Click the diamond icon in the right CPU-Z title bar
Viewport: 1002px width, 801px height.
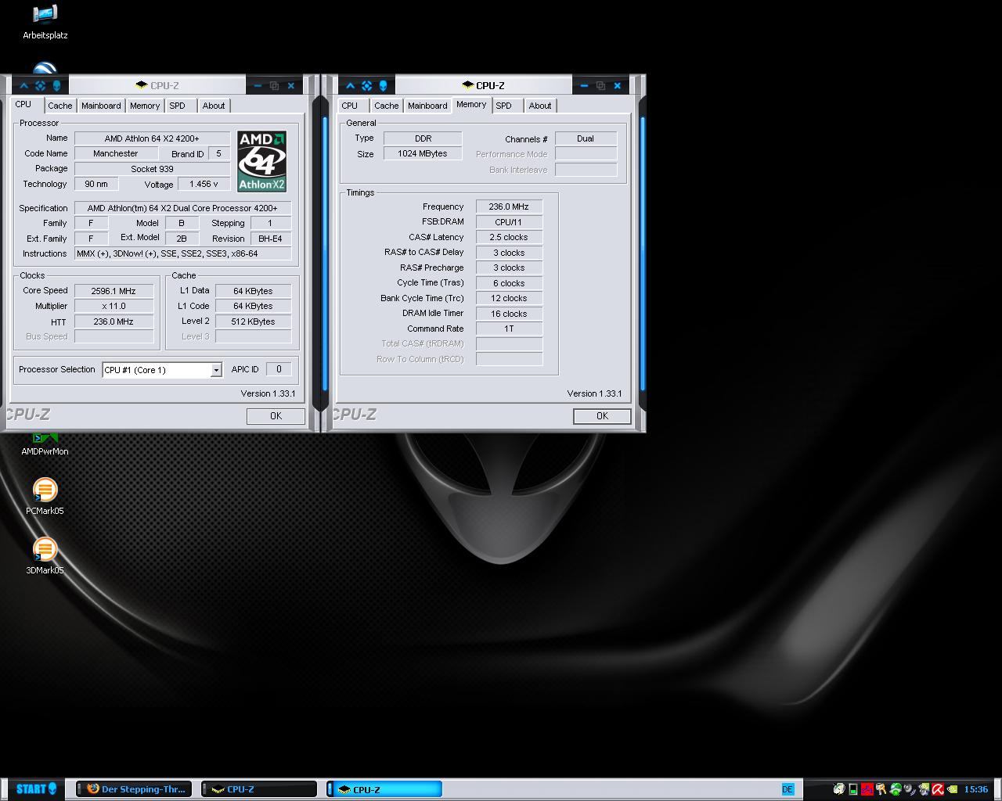(366, 85)
